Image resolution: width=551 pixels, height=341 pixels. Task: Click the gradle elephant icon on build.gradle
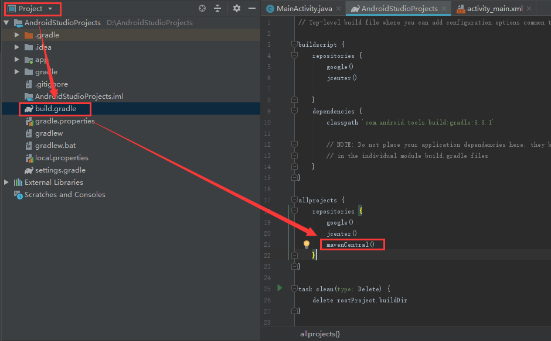coord(29,109)
